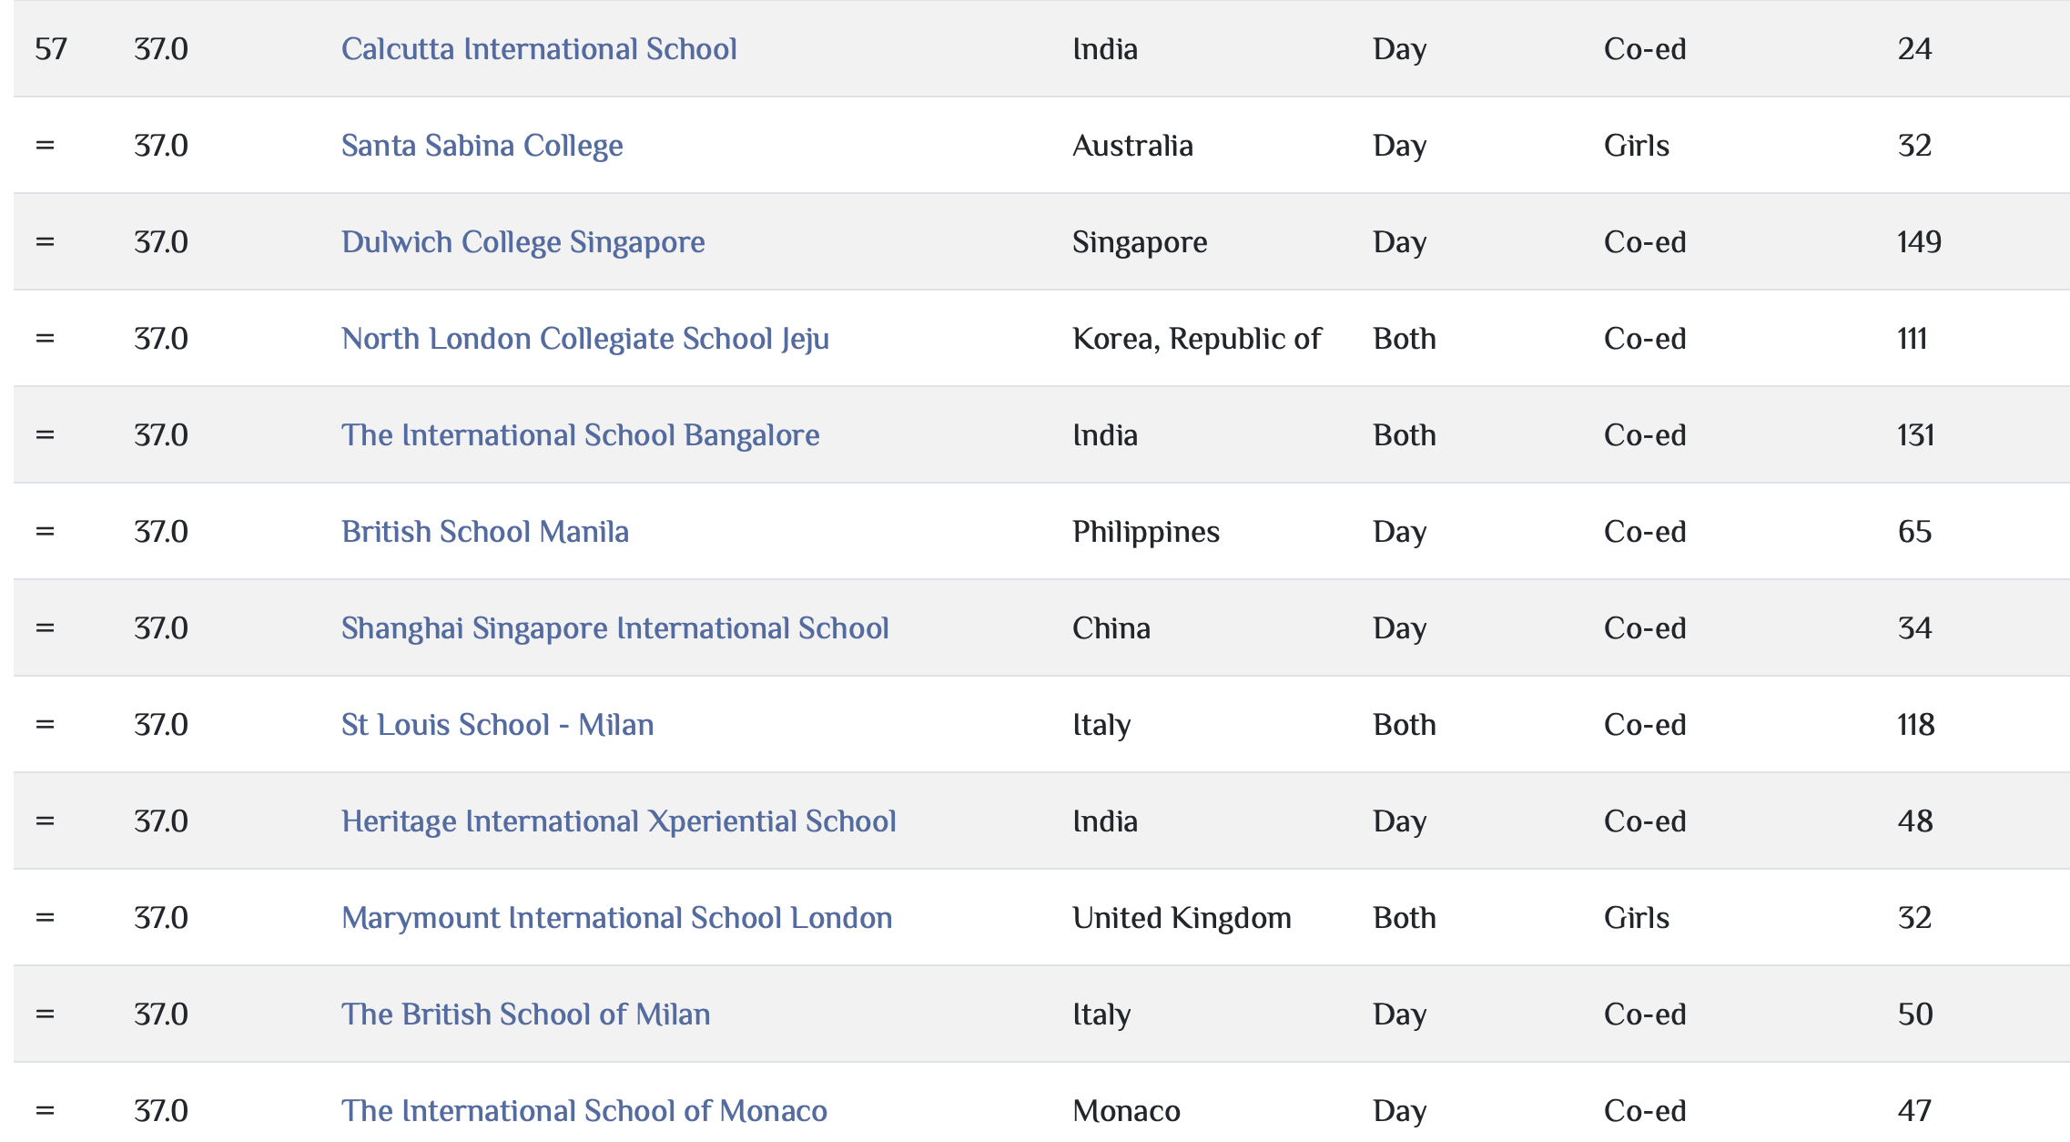Open Dulwich College Singapore school page
Screen dimensions: 2070x1142
[x=523, y=242]
